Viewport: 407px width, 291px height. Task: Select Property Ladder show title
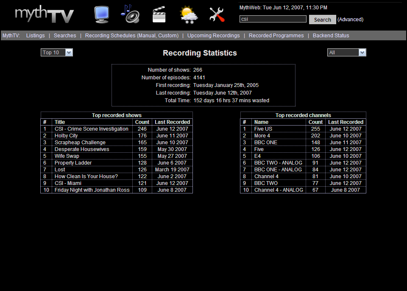click(73, 162)
